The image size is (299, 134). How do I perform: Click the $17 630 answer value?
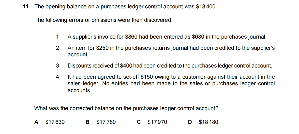tap(55, 122)
